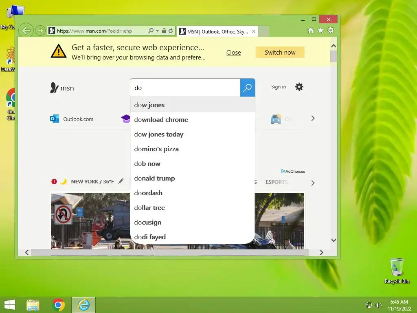Image resolution: width=417 pixels, height=313 pixels.
Task: Click the lock security icon in address bar
Action: 164,31
